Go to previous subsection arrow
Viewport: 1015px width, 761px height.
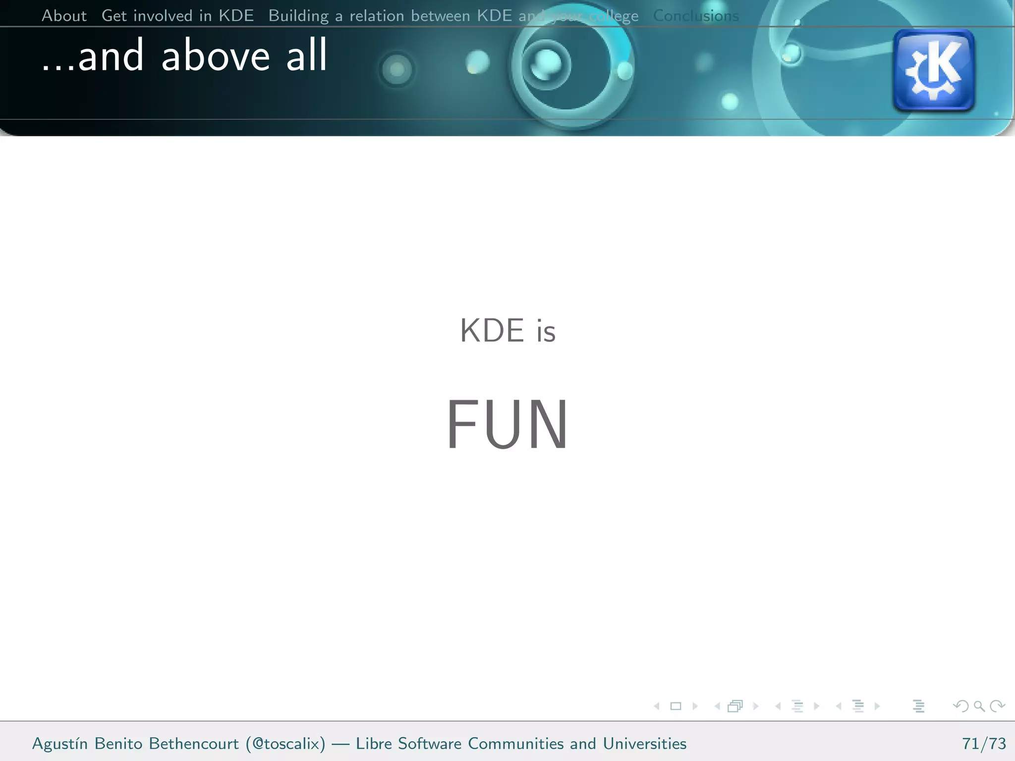pyautogui.click(x=778, y=706)
